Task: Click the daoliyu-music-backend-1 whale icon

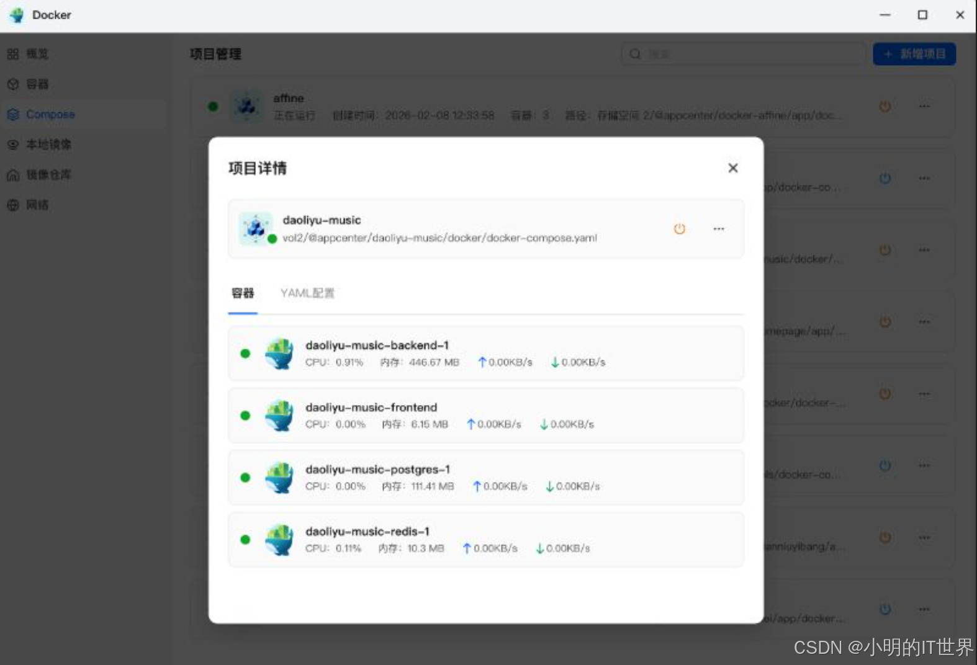Action: (x=279, y=353)
